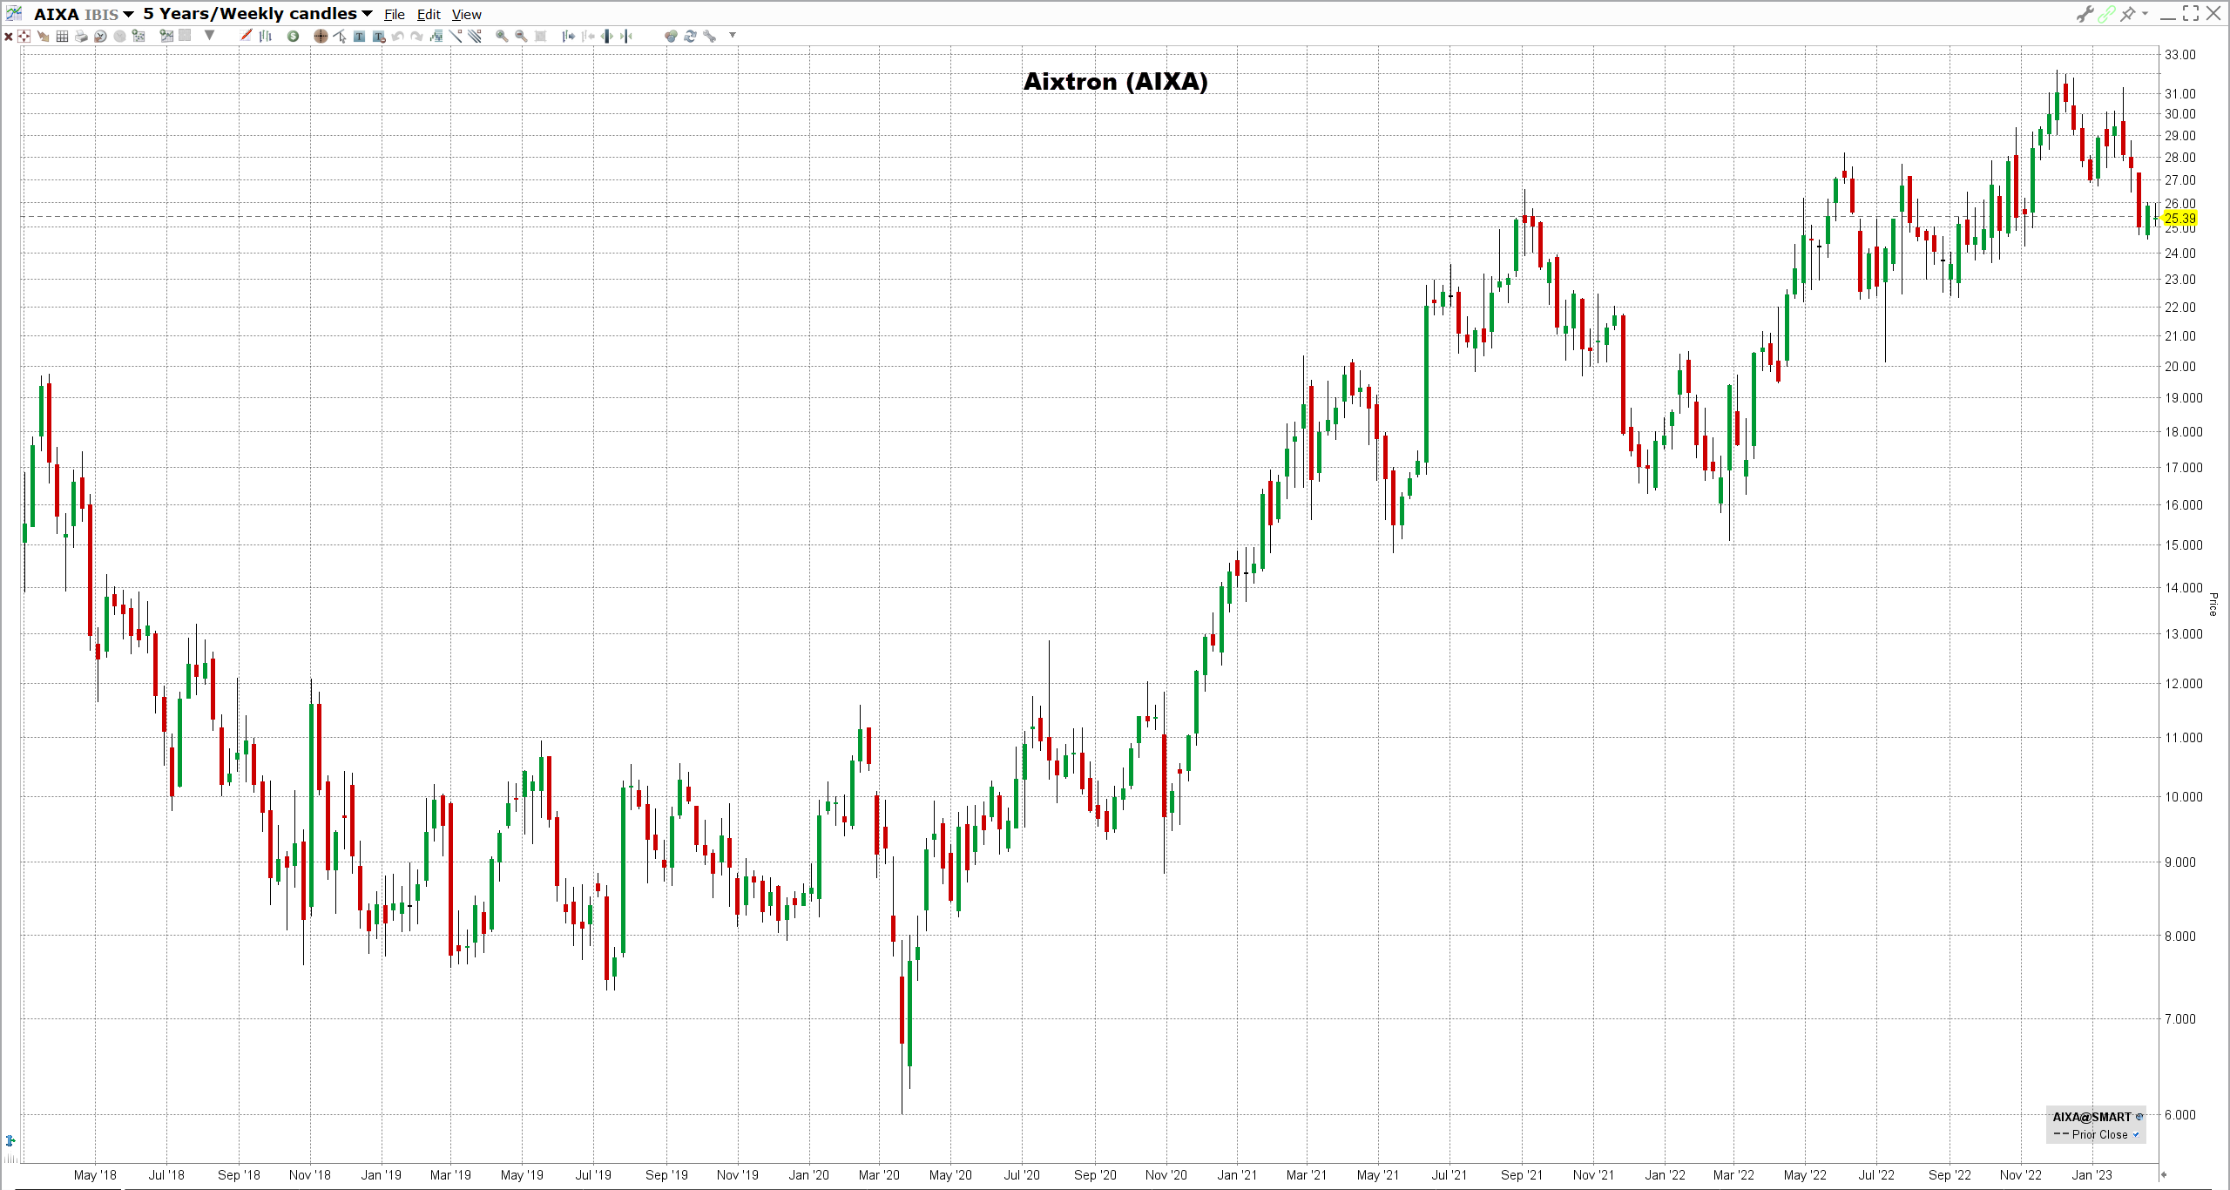Click the bar chart type icon
This screenshot has height=1190, width=2230.
[x=266, y=36]
